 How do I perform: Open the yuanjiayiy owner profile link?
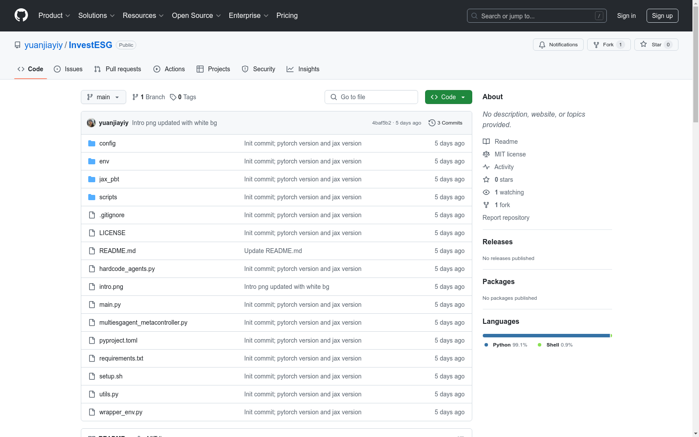44,45
